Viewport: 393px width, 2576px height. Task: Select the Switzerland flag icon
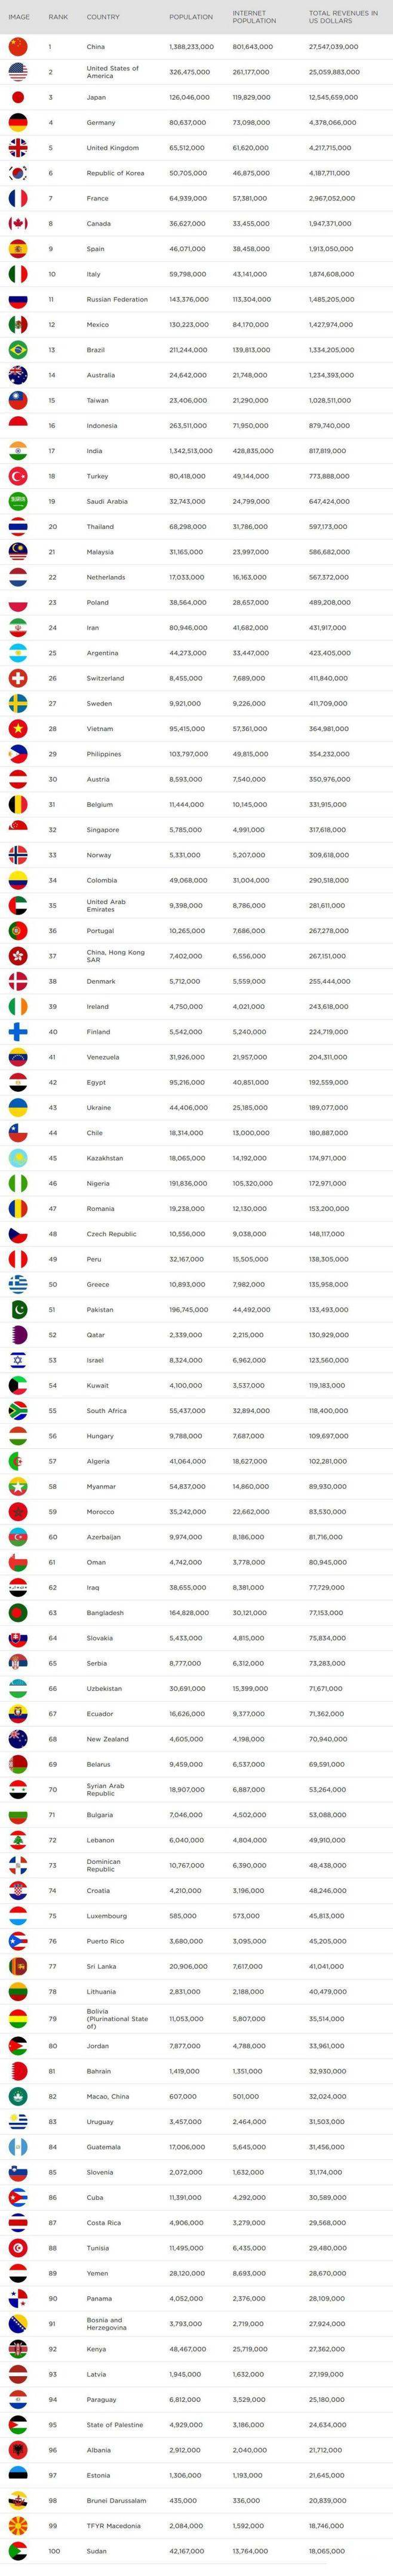pyautogui.click(x=18, y=678)
